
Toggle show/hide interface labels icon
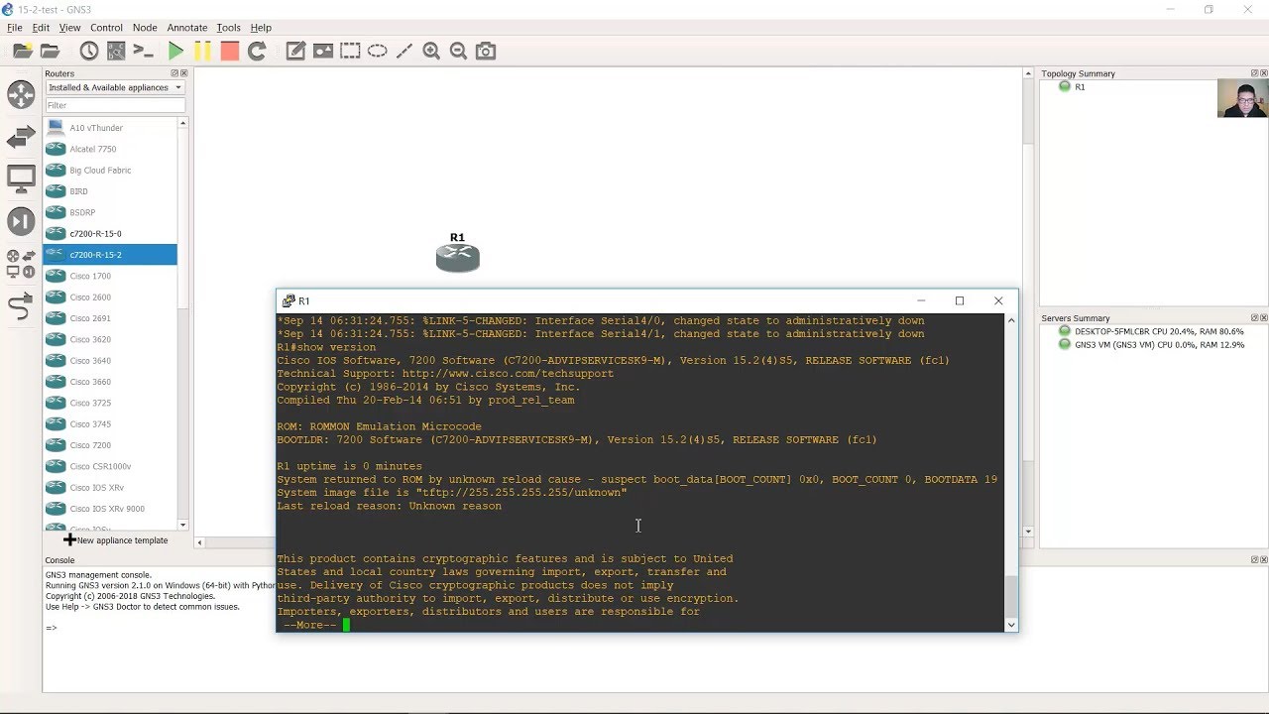[x=116, y=51]
